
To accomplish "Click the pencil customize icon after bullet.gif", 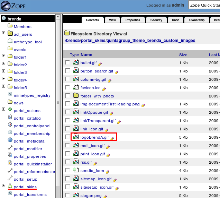I will (100, 64).
